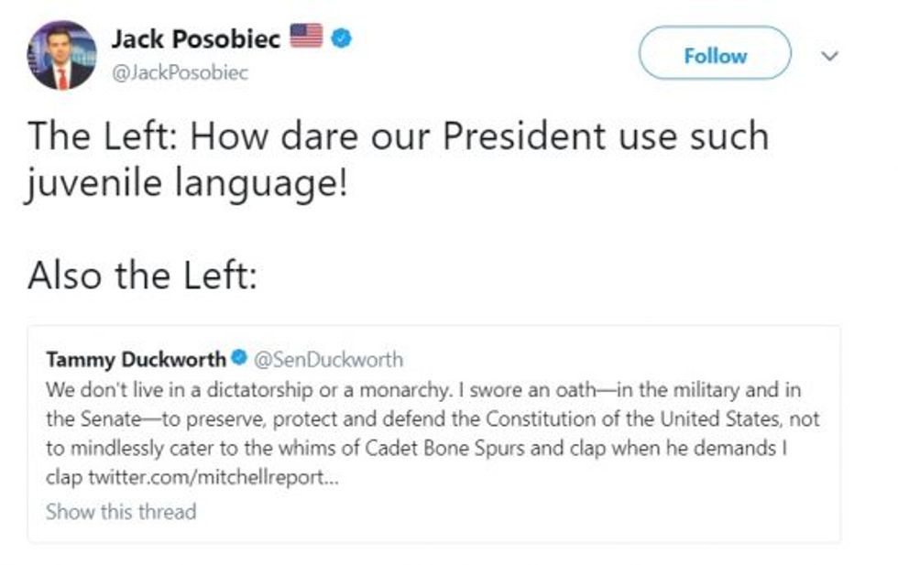Click the "Also the Left:" text
Viewport: 898px width, 565px height.
pyautogui.click(x=142, y=276)
